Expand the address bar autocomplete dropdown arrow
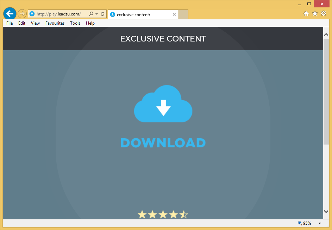 pos(96,14)
